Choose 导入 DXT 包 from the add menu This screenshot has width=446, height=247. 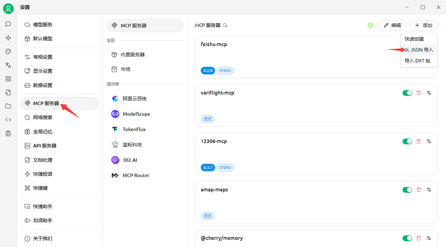click(x=418, y=61)
